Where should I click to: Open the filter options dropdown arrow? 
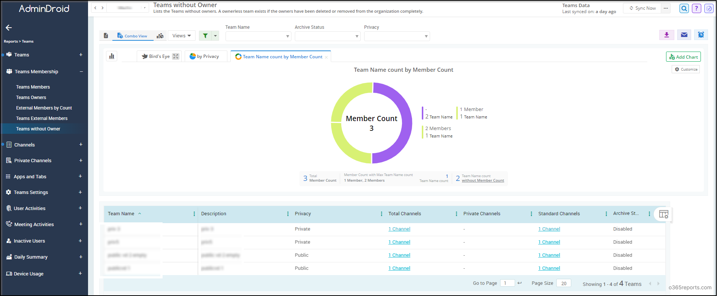(x=215, y=36)
